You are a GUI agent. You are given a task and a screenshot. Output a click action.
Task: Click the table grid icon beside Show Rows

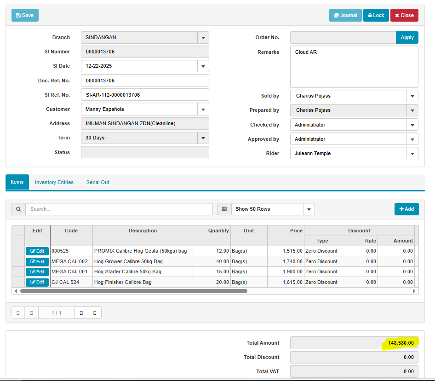tap(224, 209)
